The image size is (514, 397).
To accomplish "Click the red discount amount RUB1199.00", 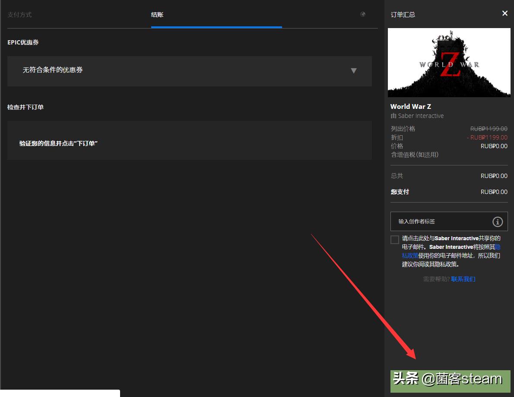I will point(487,137).
